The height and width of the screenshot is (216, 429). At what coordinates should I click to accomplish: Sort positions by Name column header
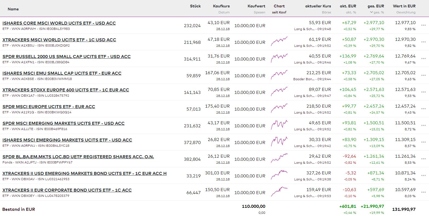tap(13, 9)
